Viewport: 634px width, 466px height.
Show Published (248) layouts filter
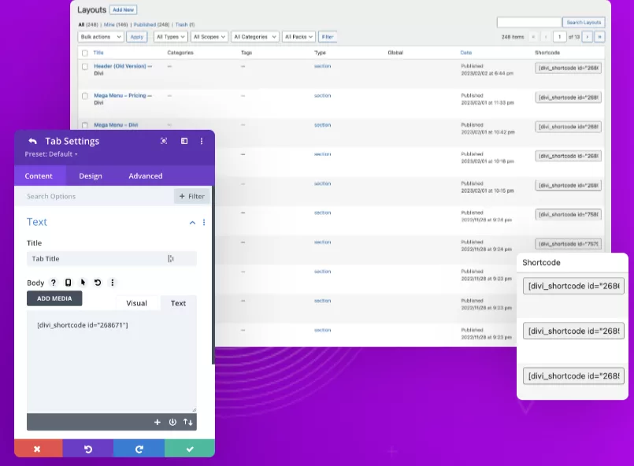click(152, 24)
